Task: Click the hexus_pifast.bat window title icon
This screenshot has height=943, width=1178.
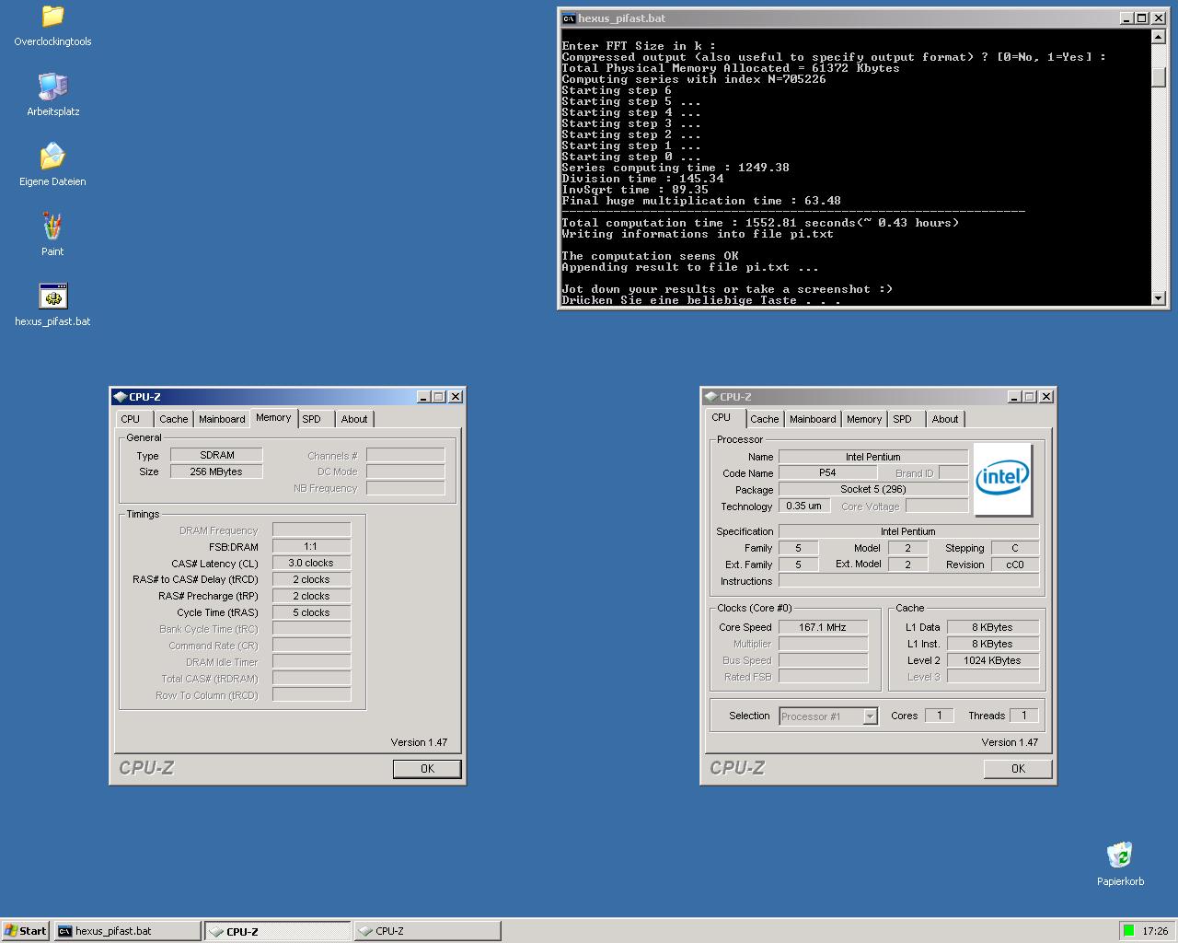Action: click(x=569, y=18)
